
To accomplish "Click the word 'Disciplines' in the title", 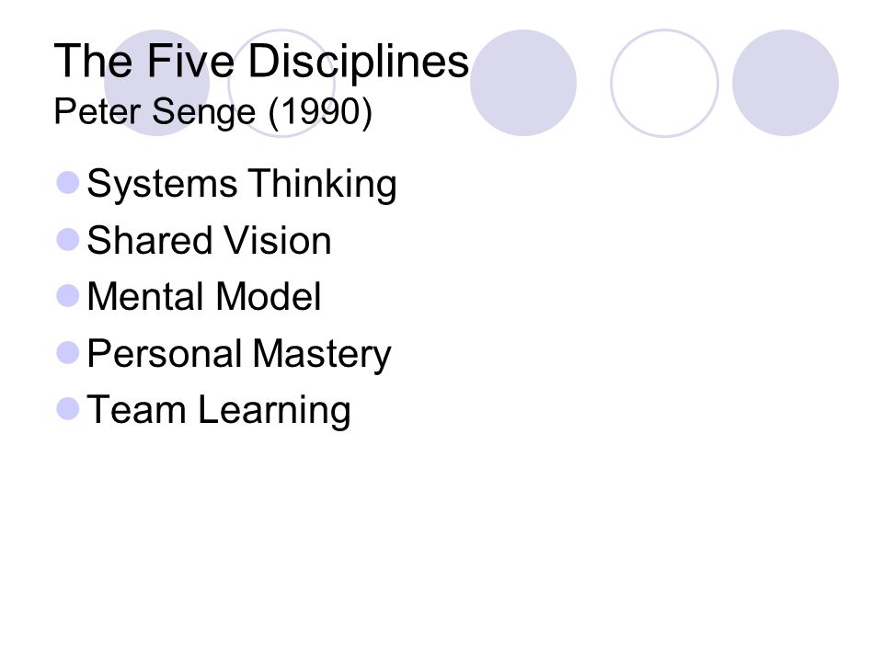I will tap(358, 62).
